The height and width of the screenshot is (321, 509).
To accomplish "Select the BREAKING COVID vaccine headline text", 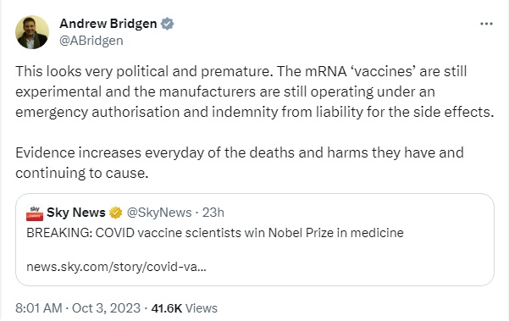I will [215, 233].
